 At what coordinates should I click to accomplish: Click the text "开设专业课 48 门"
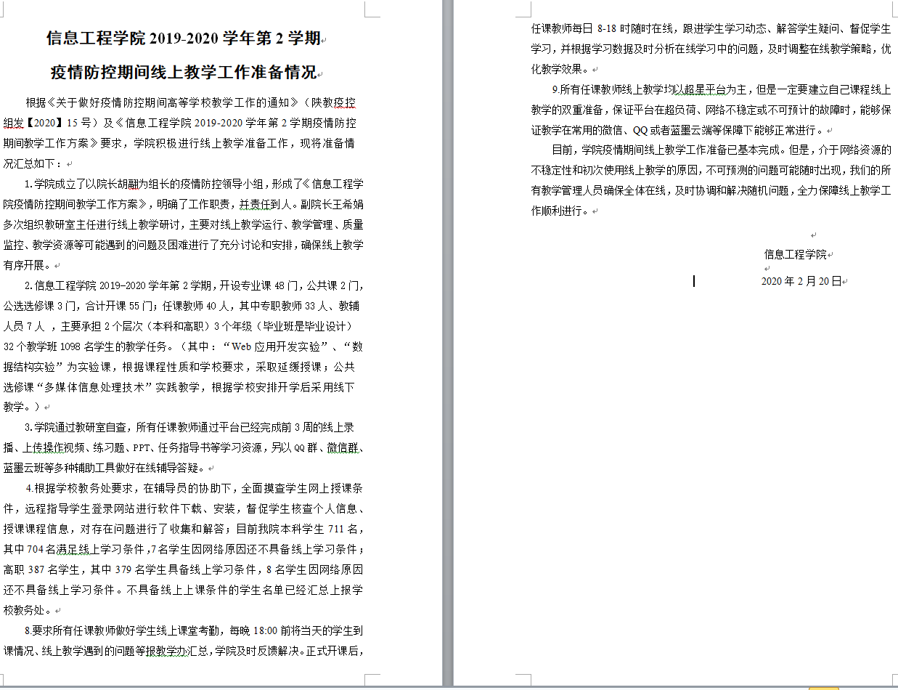[258, 285]
